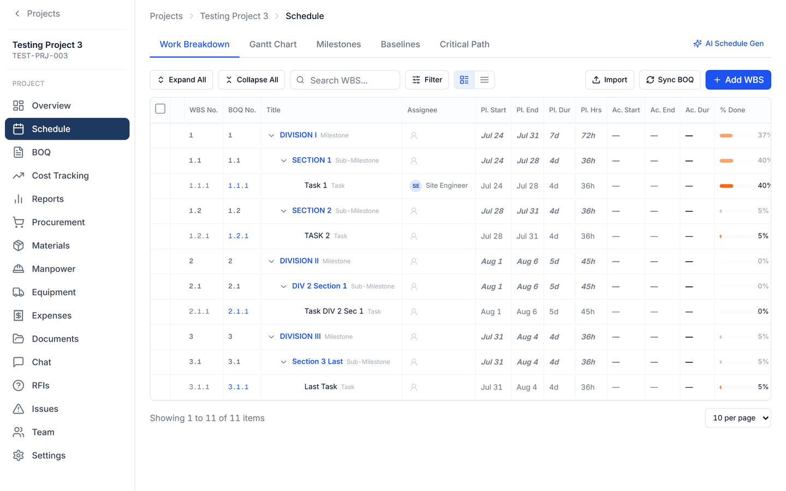Click the Task 1 progress bar
Screen dimensions: 786x491
click(737, 186)
